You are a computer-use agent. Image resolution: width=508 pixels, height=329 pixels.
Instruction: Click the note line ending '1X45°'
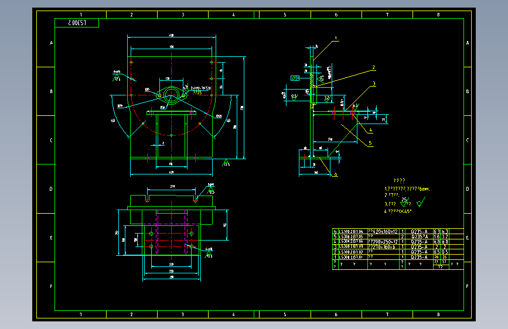(398, 211)
